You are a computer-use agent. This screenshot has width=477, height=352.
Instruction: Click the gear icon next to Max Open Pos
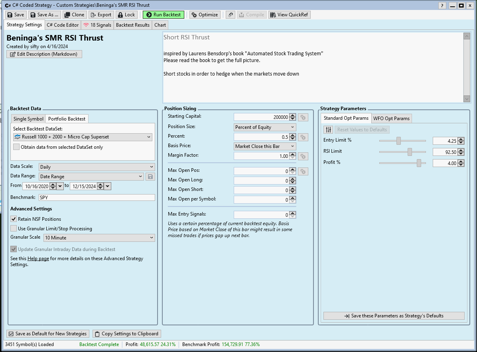pos(303,171)
